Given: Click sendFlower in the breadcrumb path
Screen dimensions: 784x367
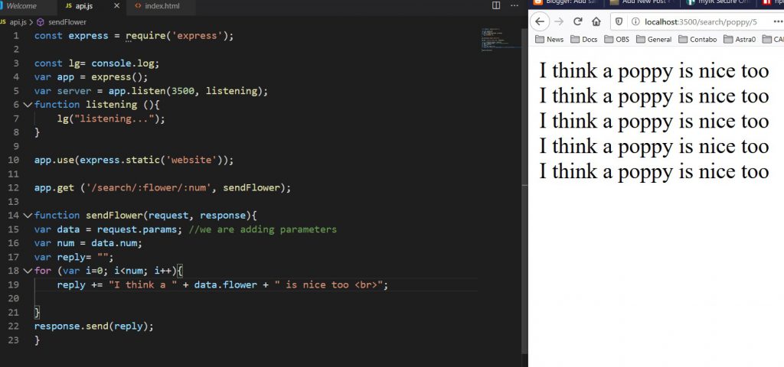Looking at the screenshot, I should (x=67, y=22).
